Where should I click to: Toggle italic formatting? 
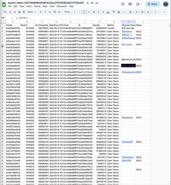pos(99,12)
